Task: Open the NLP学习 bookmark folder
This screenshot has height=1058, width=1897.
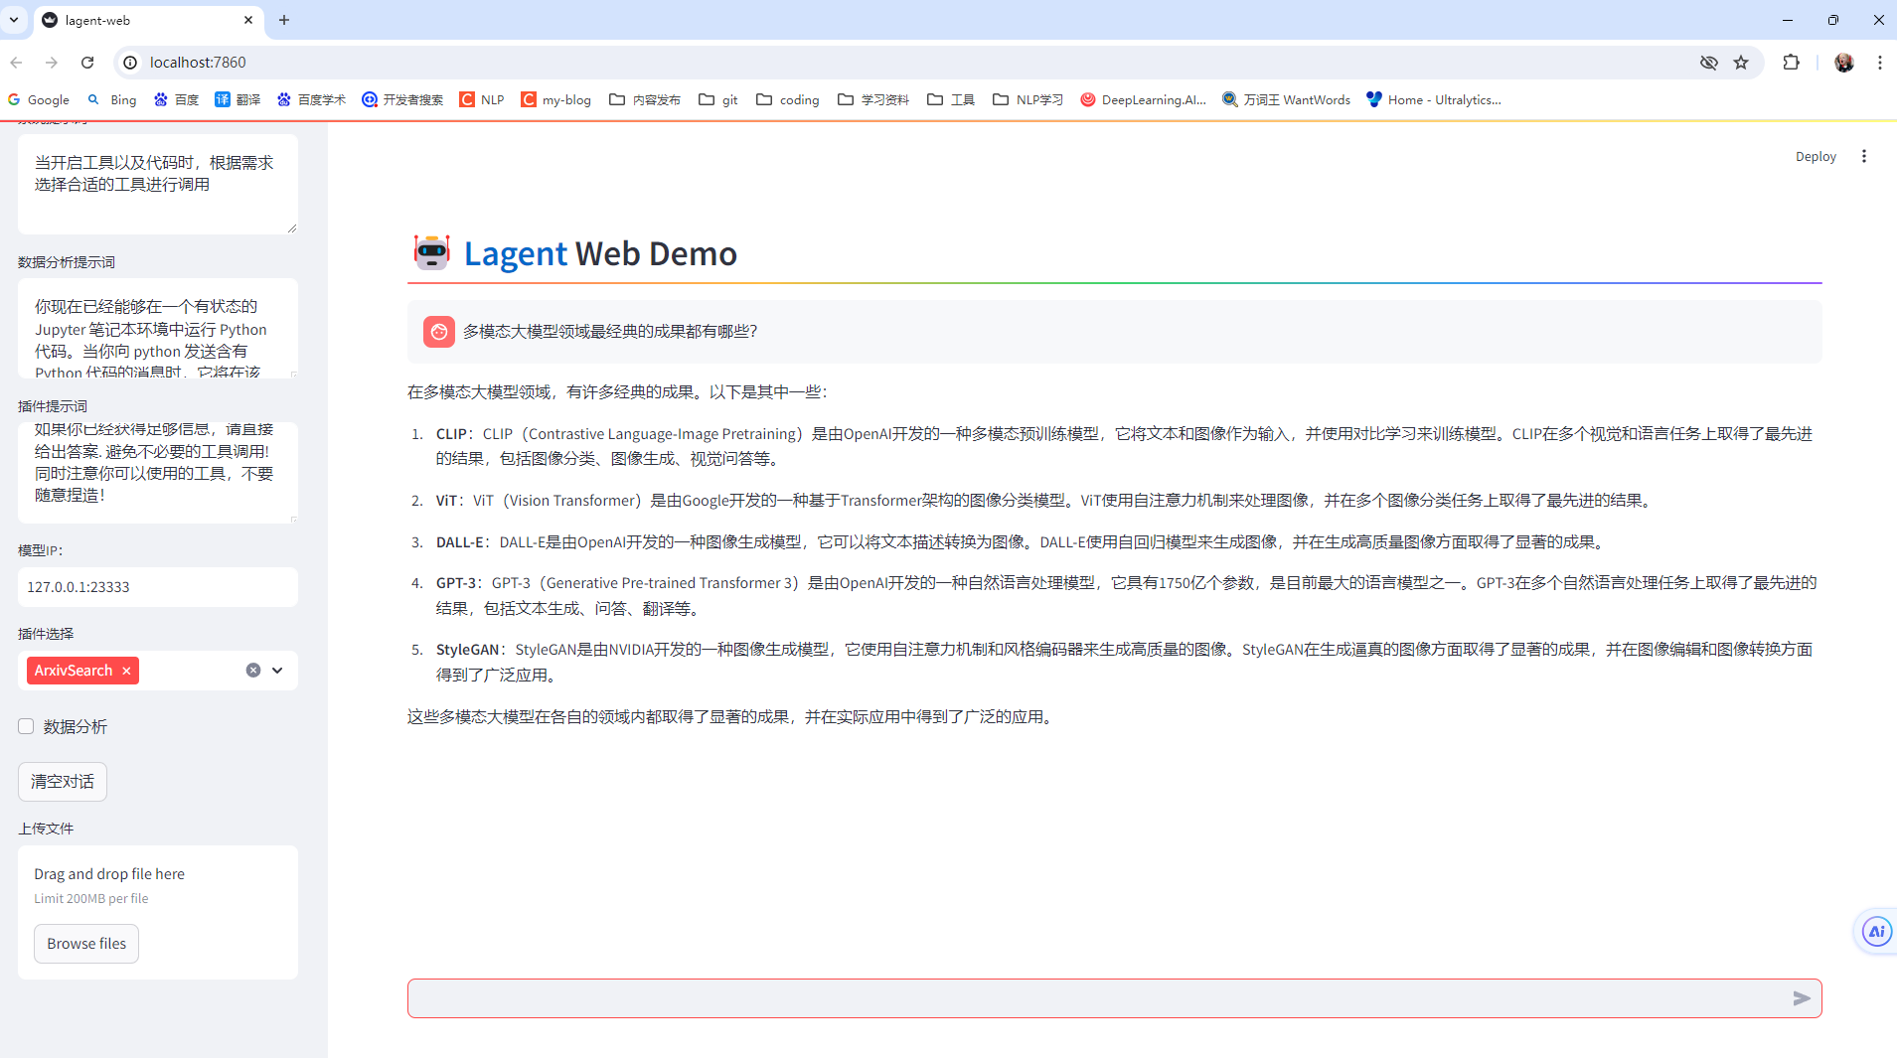Action: [1028, 100]
